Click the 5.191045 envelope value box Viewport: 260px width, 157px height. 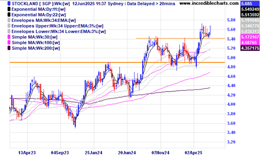(250, 20)
